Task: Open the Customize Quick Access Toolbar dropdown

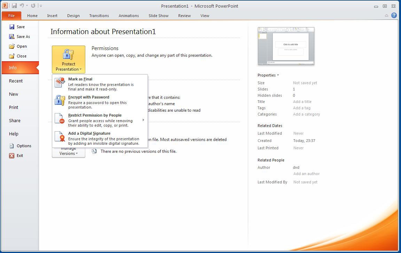Action: pyautogui.click(x=40, y=6)
